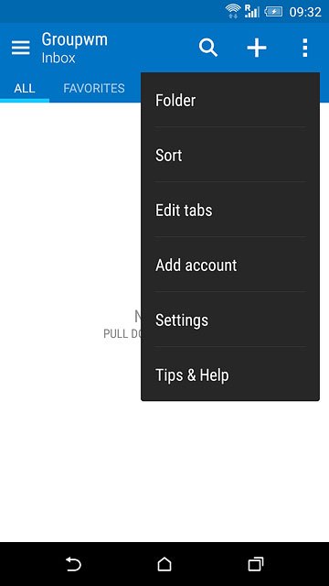Open Edit tabs option
329x586 pixels.
230,210
